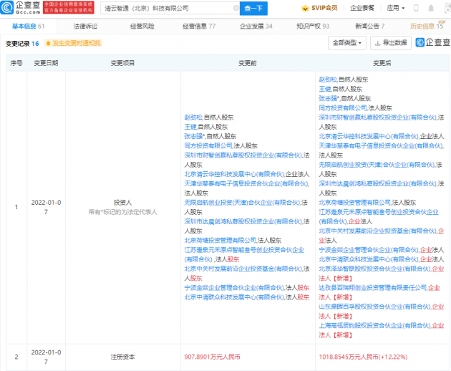Click the 变更记录 16 heading

click(22, 44)
